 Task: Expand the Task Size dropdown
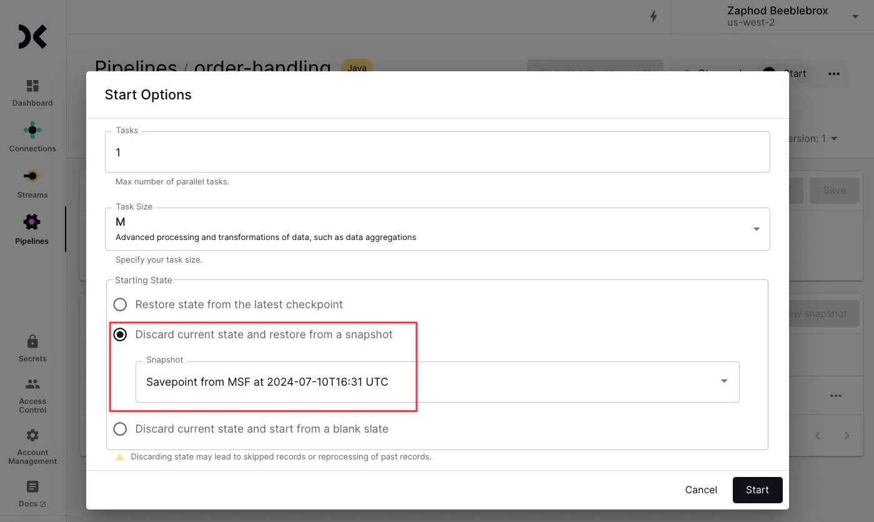coord(756,229)
